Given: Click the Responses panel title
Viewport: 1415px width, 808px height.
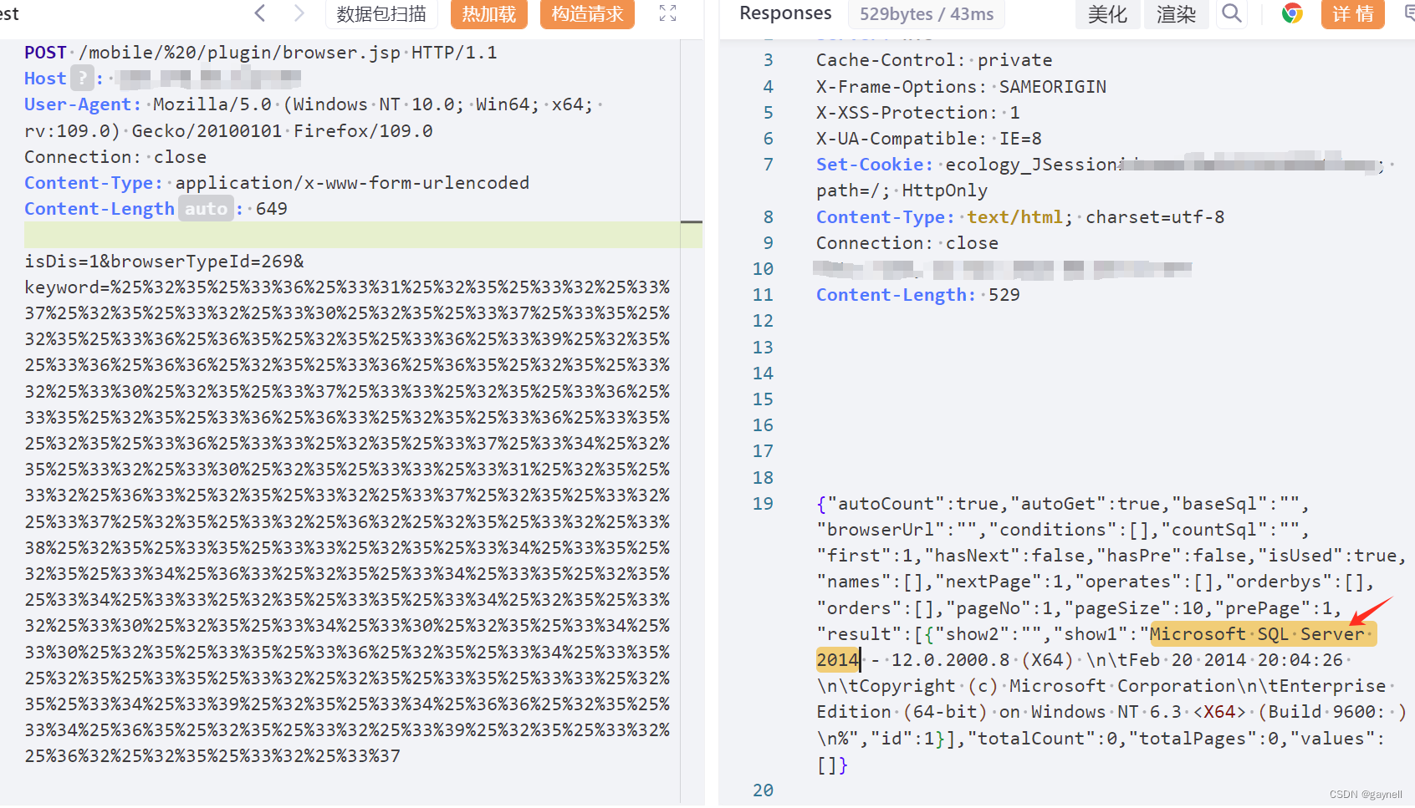Looking at the screenshot, I should [x=785, y=13].
